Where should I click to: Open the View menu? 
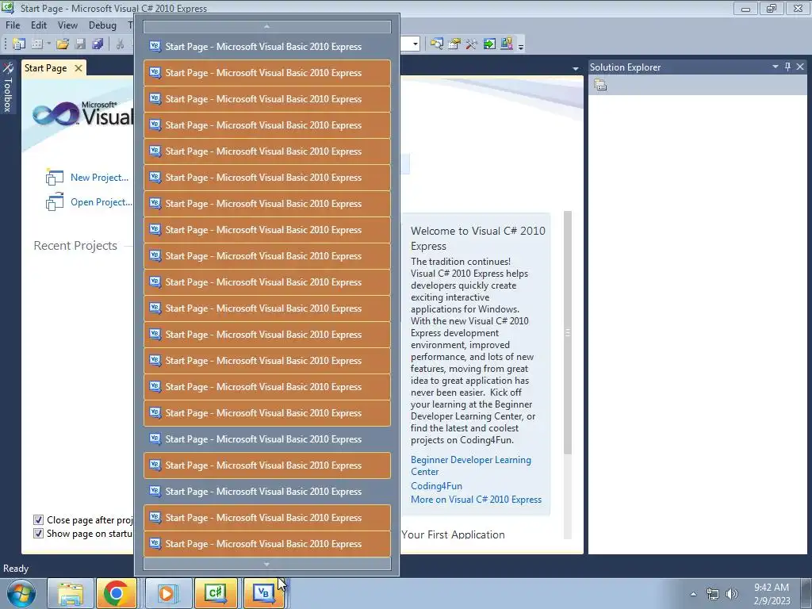point(67,25)
